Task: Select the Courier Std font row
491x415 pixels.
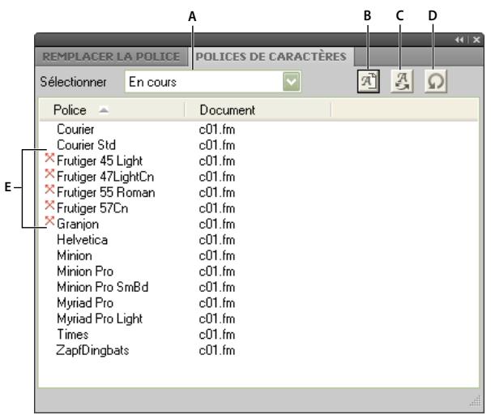Action: pyautogui.click(x=258, y=145)
